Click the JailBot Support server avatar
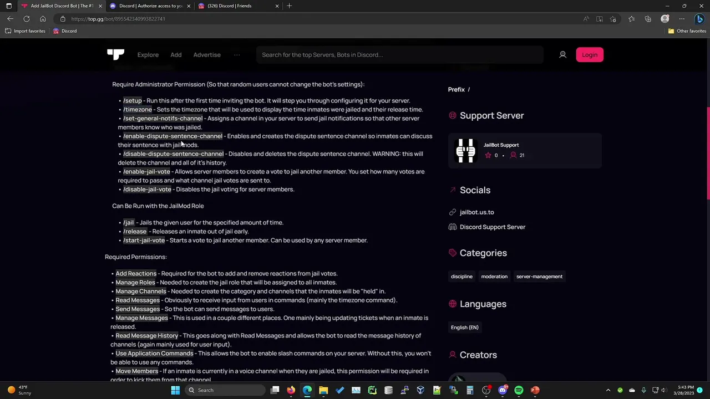This screenshot has height=399, width=710. click(x=466, y=150)
